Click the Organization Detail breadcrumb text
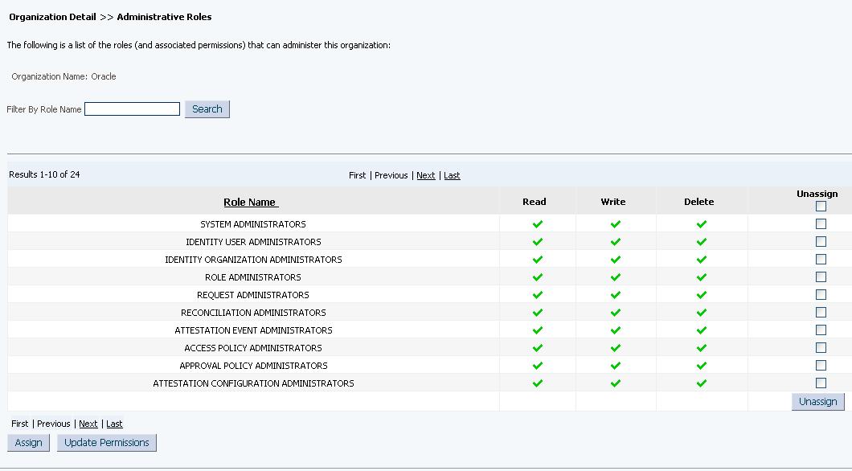The width and height of the screenshot is (852, 471). click(x=53, y=17)
